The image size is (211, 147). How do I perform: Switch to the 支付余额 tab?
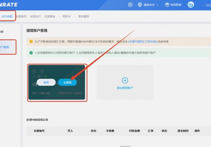point(7,16)
